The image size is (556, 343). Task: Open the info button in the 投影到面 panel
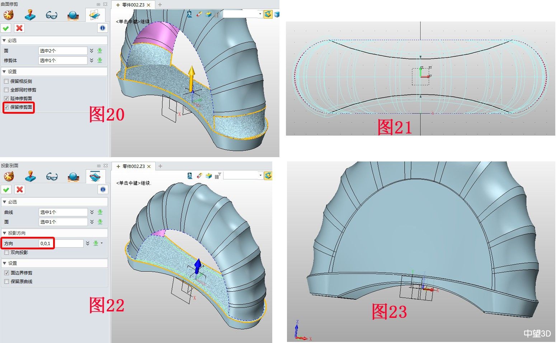(103, 189)
